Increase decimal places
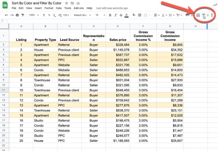Screen dimensions: 218x151 60,15
